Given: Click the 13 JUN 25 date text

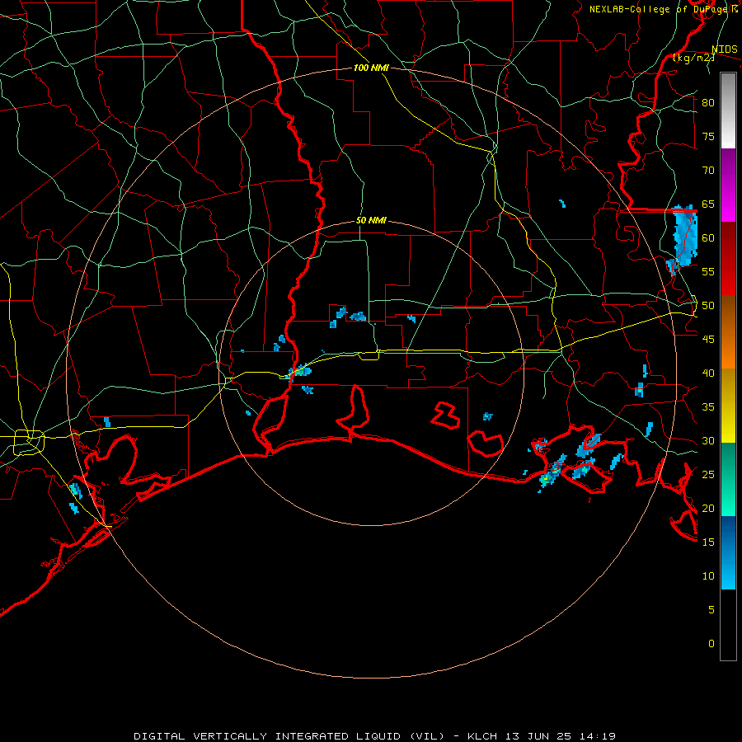Looking at the screenshot, I should click(x=539, y=736).
